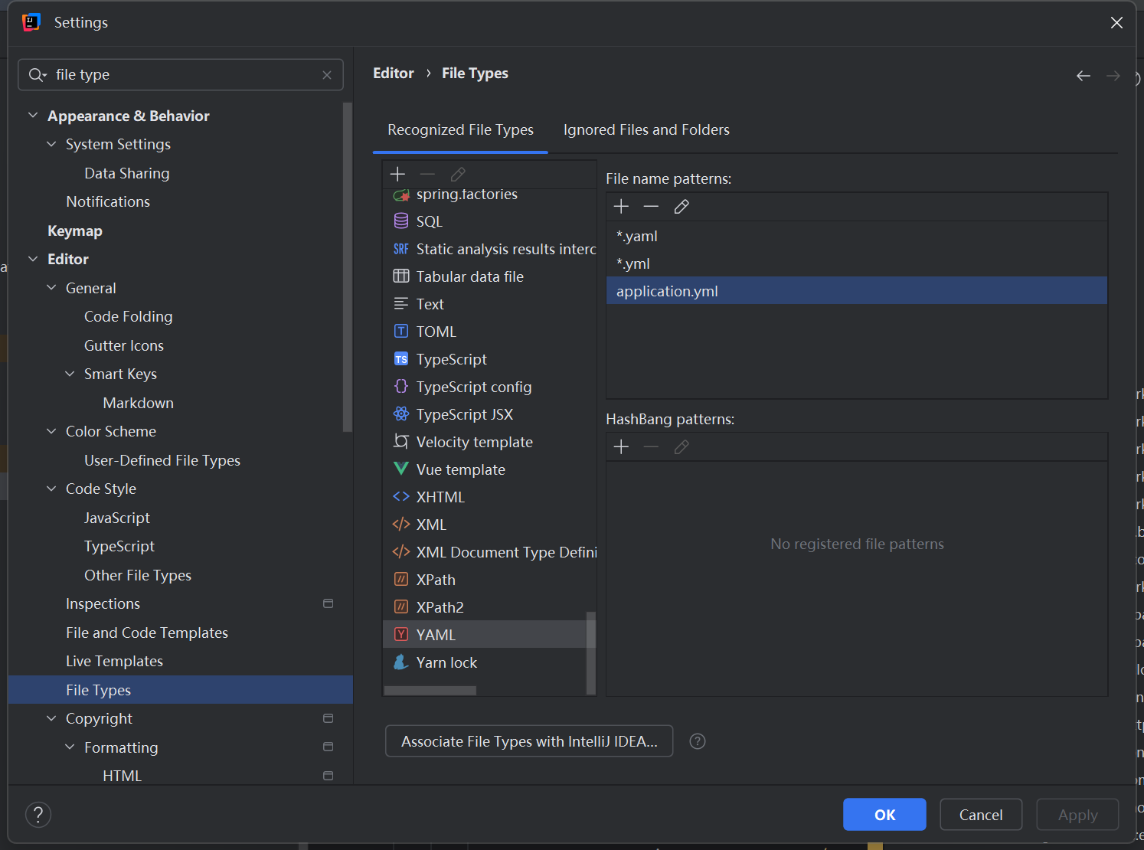The width and height of the screenshot is (1144, 850).
Task: Select the TypeScript file type icon
Action: pos(401,359)
